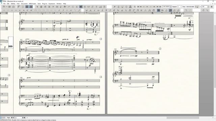Open the Plug-ins menu
This screenshot has height=121, width=216.
(x=45, y=4)
